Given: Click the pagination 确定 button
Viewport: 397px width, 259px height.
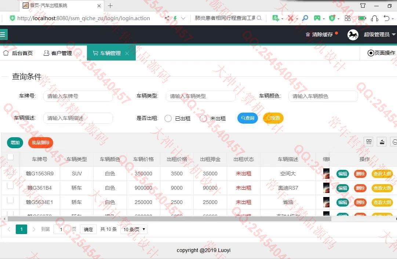Looking at the screenshot, I should [88, 229].
